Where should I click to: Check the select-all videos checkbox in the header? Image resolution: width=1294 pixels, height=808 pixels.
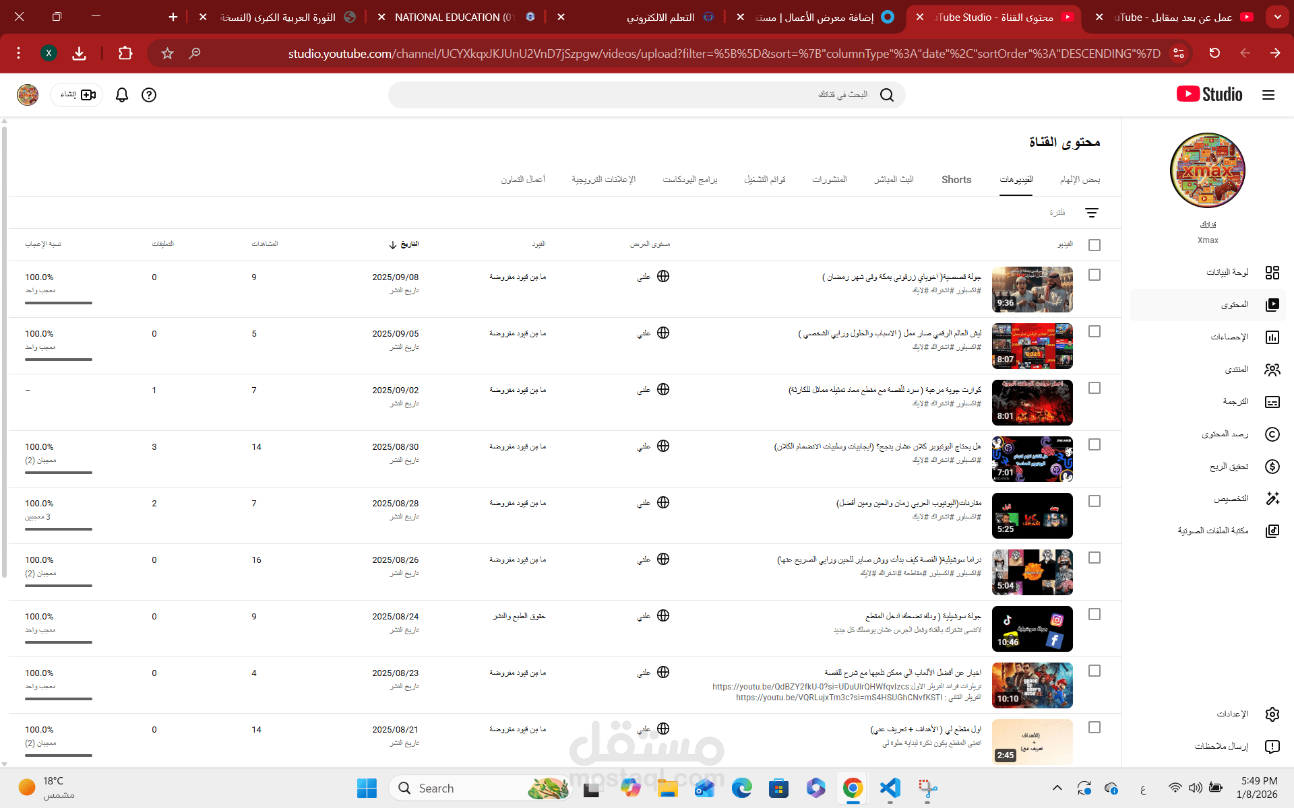pos(1095,245)
